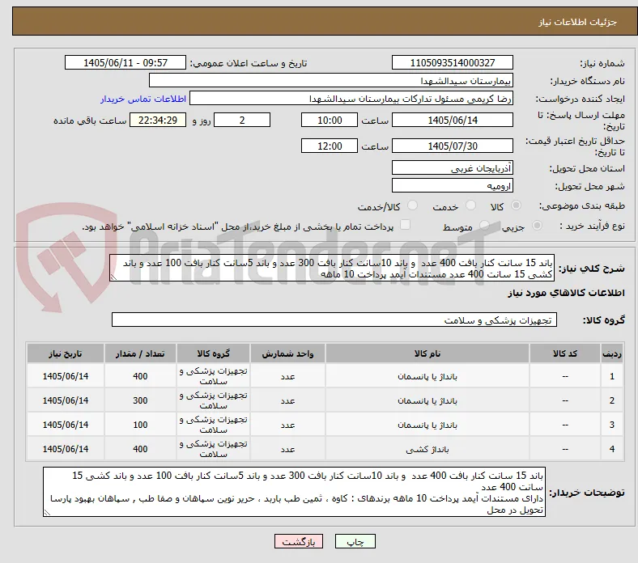Click the price validity date 1405/07/30 field
The image size is (638, 563).
(453, 146)
